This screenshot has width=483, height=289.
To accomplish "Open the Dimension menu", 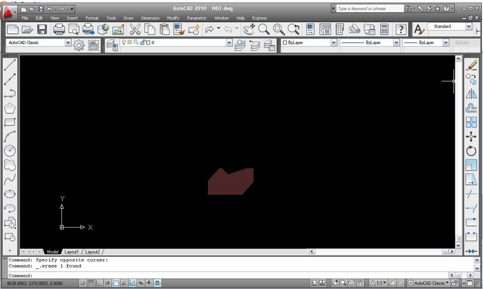I will click(x=150, y=18).
